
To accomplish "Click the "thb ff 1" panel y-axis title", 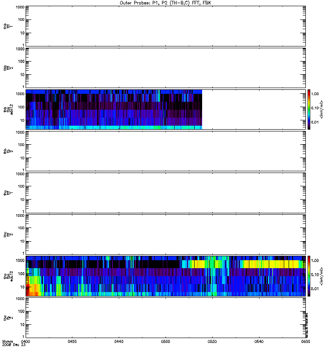I will 8,26.
